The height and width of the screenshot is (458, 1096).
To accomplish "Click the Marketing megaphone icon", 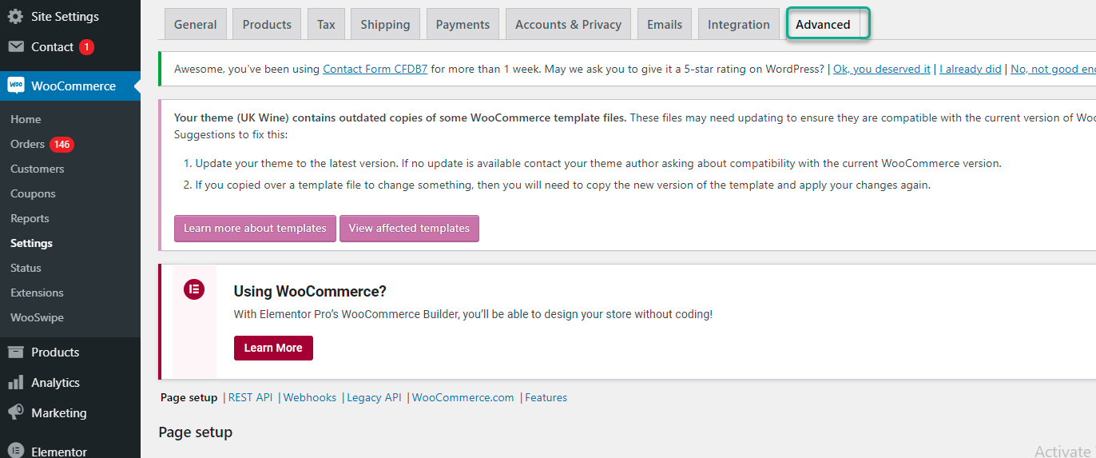I will pos(16,412).
